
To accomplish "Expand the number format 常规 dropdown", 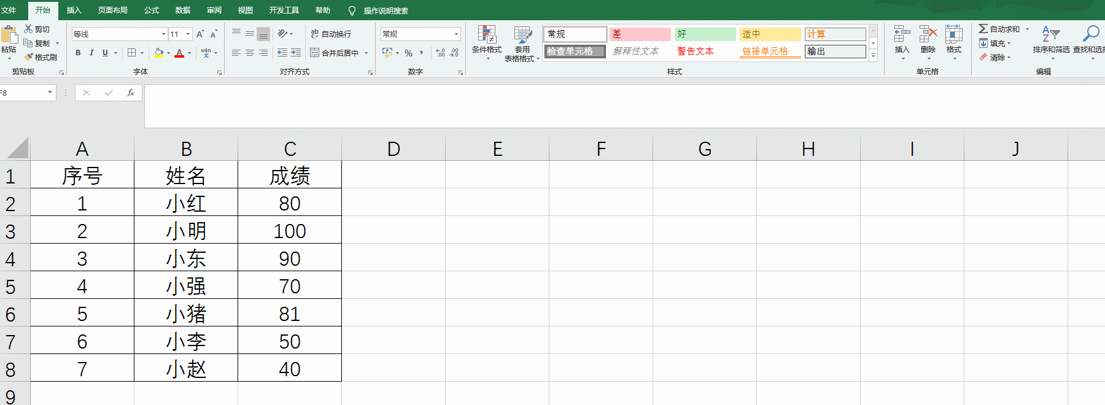I will point(456,34).
